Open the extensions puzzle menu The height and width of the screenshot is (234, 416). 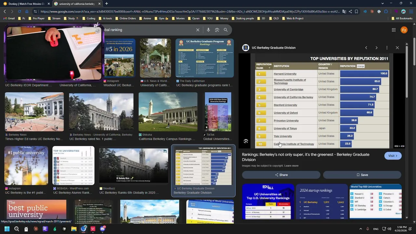click(x=386, y=11)
